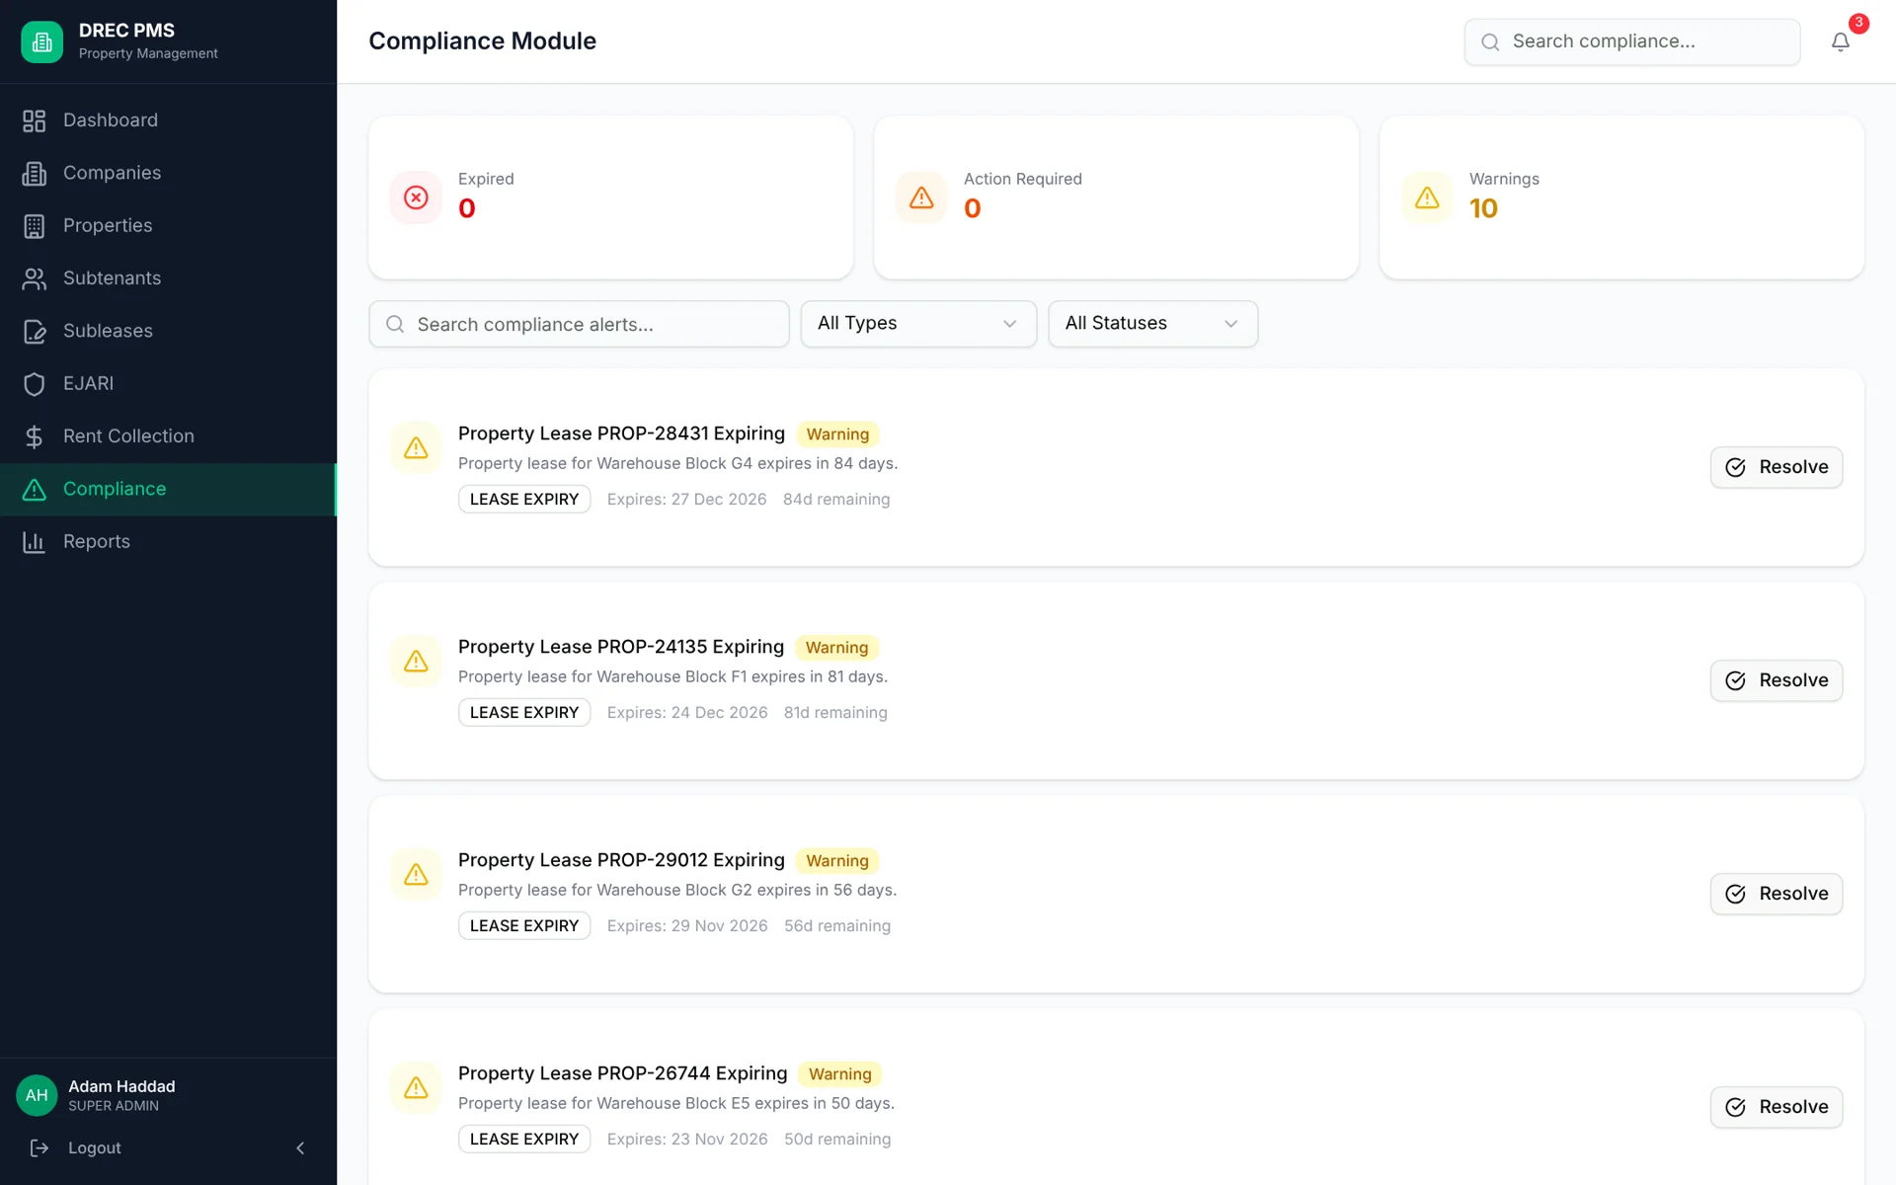
Task: Resolve the PROP-28431 lease alert
Action: coord(1776,467)
